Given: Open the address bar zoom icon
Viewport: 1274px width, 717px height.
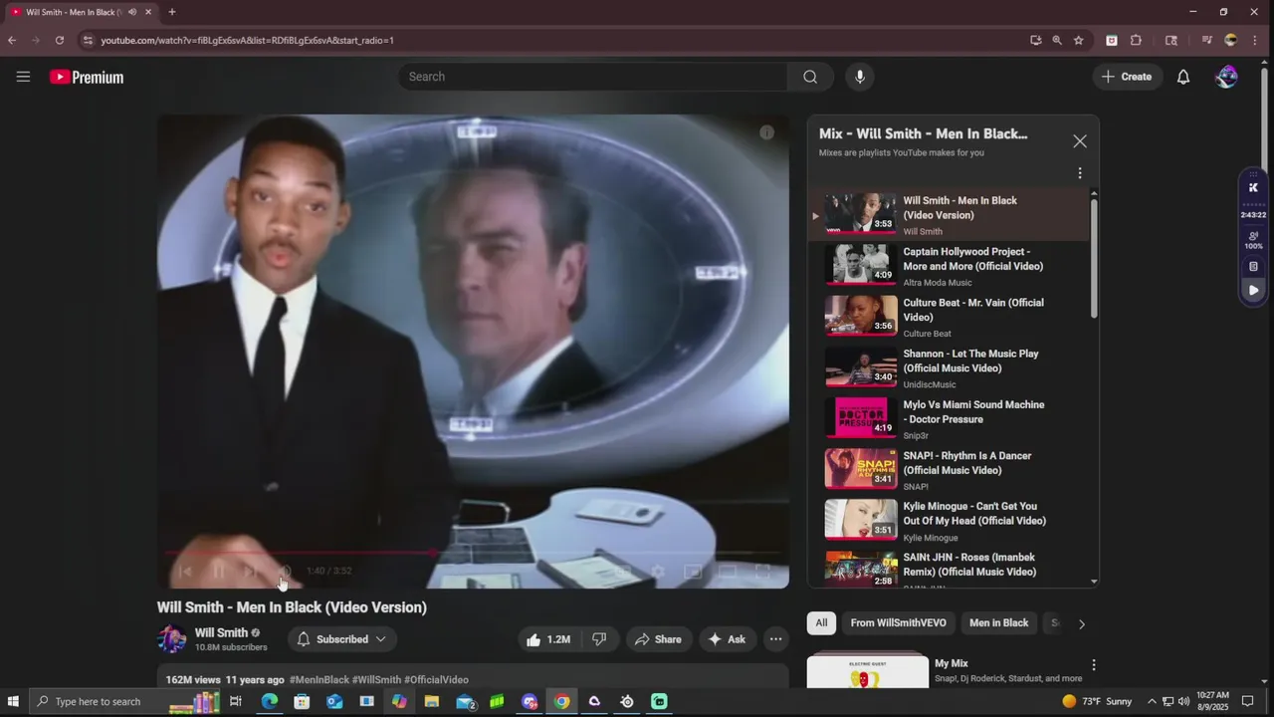Looking at the screenshot, I should click(x=1057, y=40).
